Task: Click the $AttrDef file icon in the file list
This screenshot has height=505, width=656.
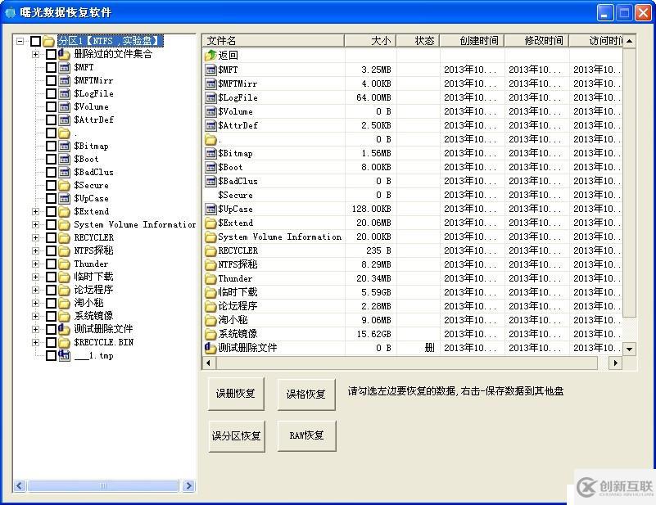Action: [210, 125]
